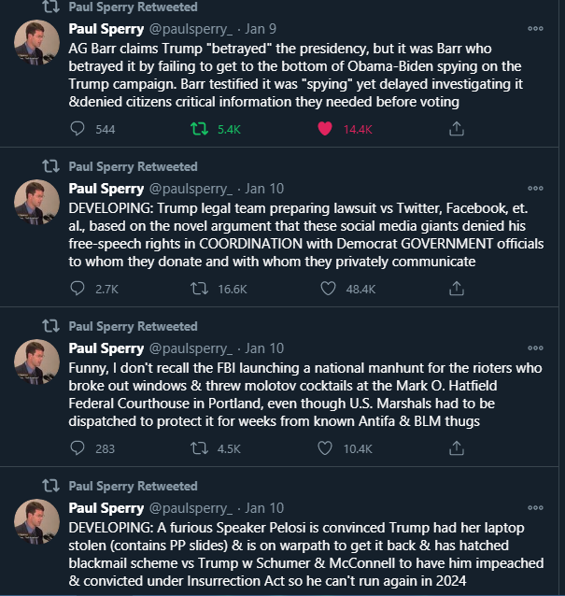Unlike the AG Barr tweet with 14.4K likes
The height and width of the screenshot is (596, 565).
coord(325,129)
